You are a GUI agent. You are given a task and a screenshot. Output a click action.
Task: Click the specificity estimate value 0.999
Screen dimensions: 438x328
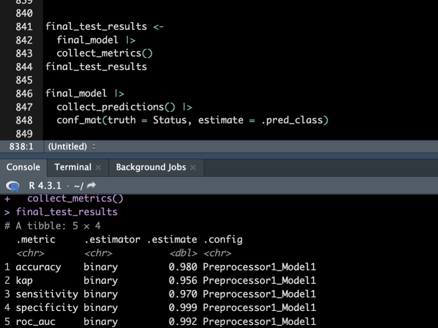coord(183,307)
